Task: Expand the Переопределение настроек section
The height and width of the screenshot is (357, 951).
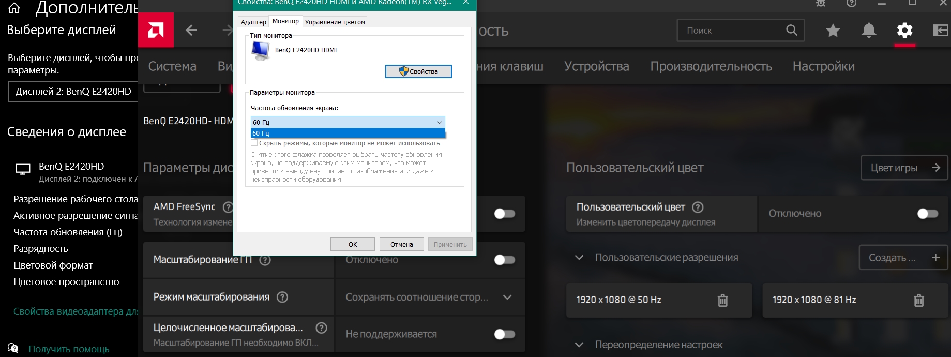Action: (579, 345)
